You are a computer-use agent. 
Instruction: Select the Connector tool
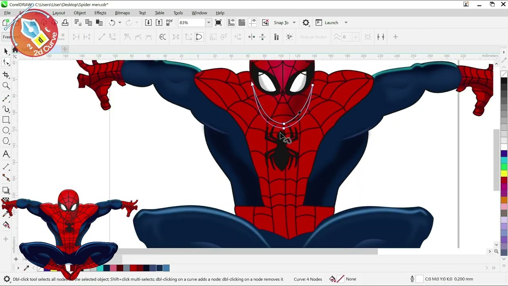click(6, 177)
